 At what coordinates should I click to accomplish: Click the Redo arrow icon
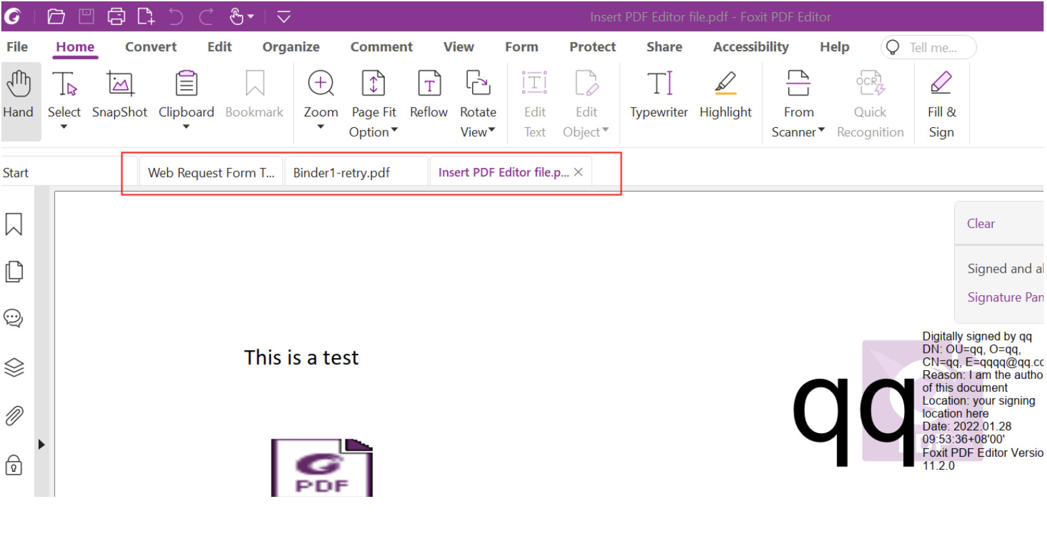tap(207, 16)
